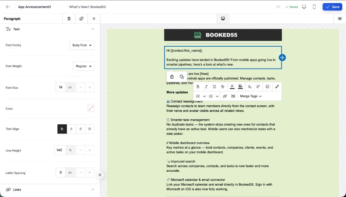The image size is (346, 197).
Task: Click the 'Contact reassignment' heading
Action: click(x=187, y=101)
